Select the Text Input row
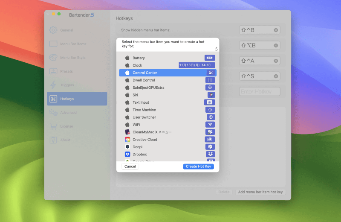Viewport: 341px width, 222px height. coord(168,102)
